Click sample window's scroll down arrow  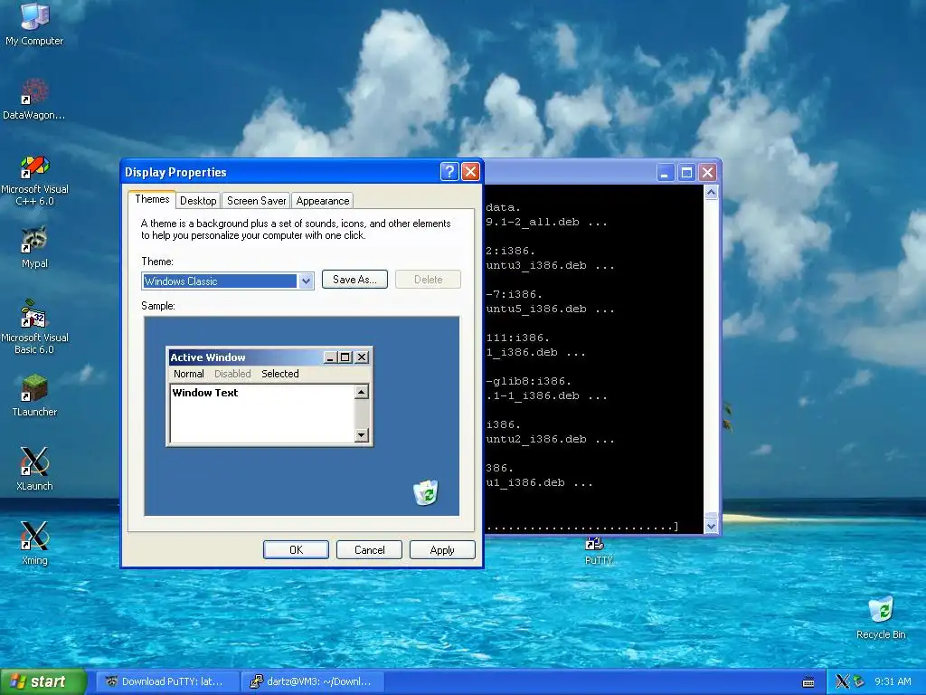click(362, 435)
